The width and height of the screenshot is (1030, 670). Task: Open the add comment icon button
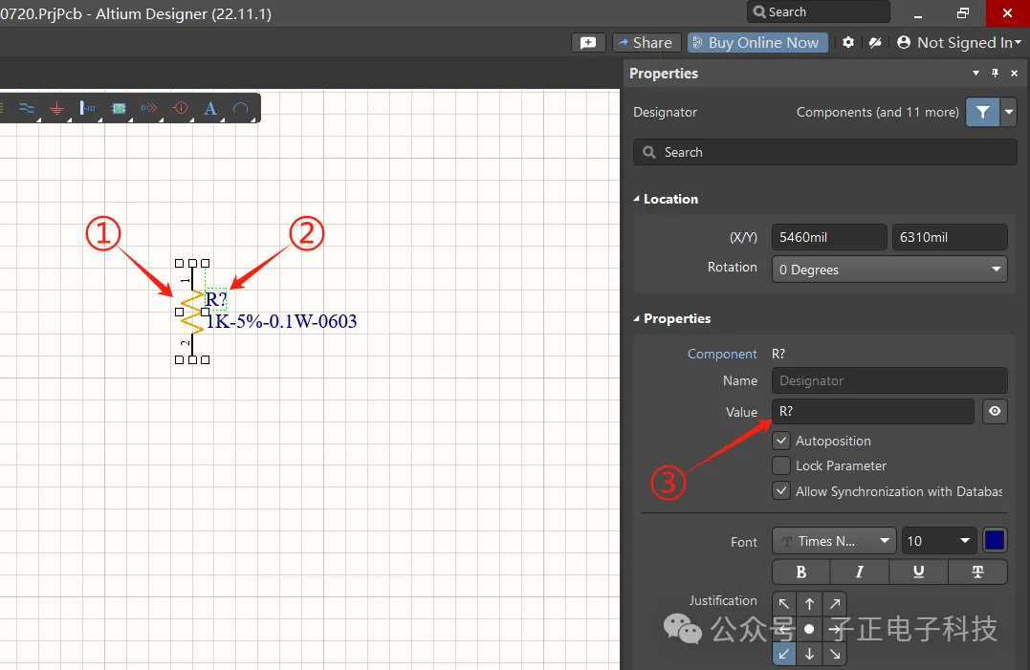tap(588, 43)
